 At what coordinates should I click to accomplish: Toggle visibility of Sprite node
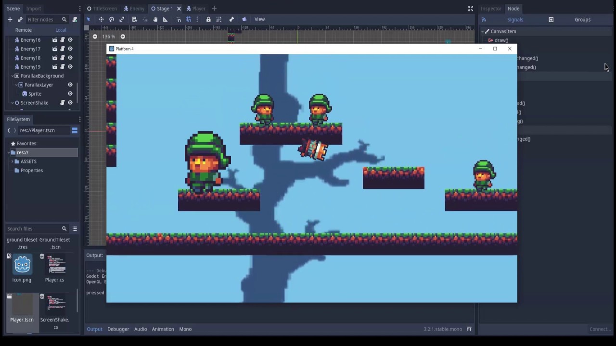pos(70,94)
